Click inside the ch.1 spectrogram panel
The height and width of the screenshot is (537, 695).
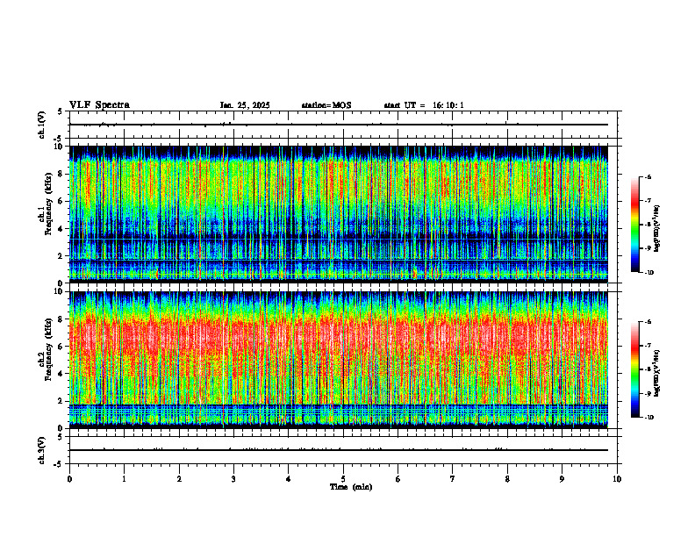338,214
